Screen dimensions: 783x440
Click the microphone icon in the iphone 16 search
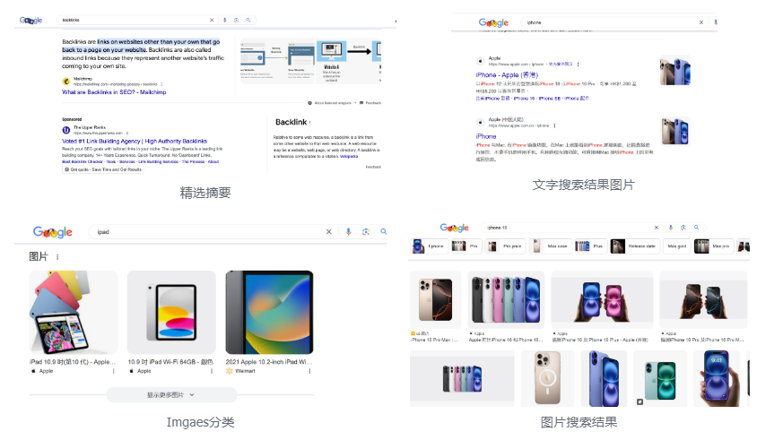[x=671, y=228]
